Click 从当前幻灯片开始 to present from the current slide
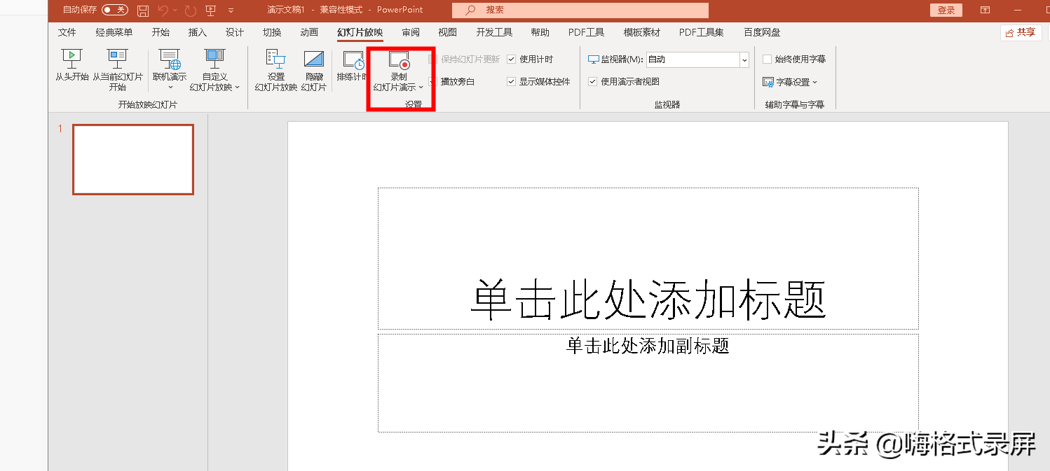Viewport: 1050px width, 471px height. click(117, 71)
